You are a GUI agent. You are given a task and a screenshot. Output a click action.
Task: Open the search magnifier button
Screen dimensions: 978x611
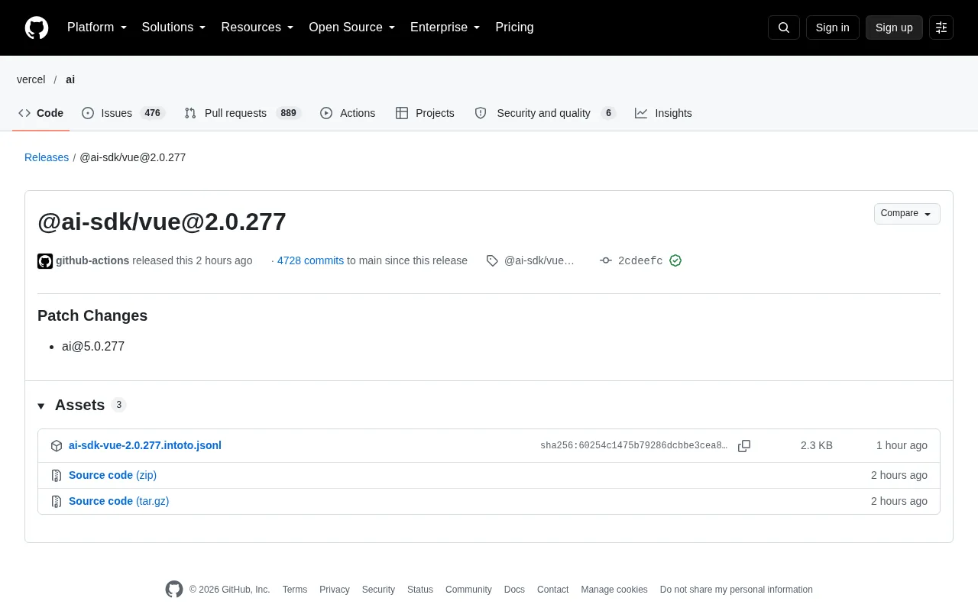[x=784, y=27]
